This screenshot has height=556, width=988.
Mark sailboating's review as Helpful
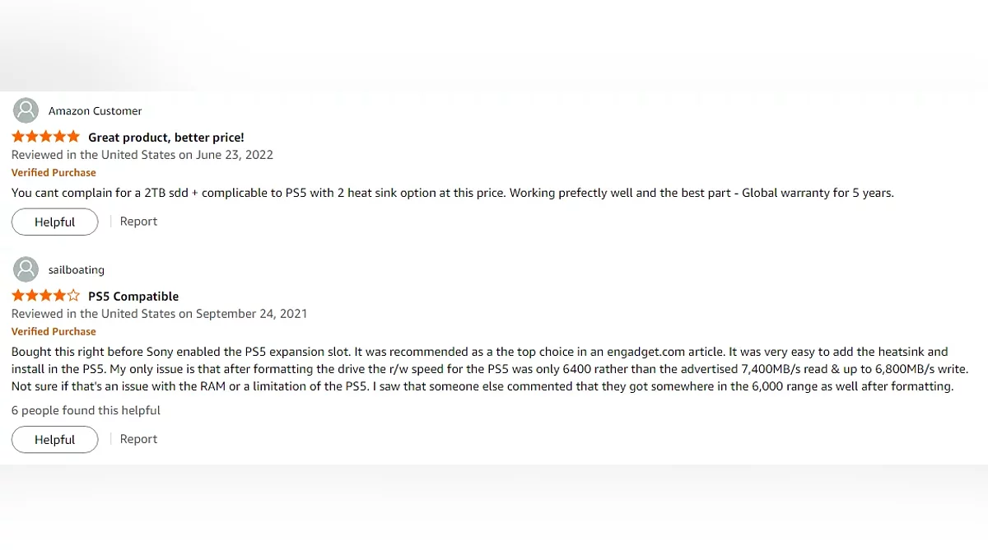pos(54,440)
